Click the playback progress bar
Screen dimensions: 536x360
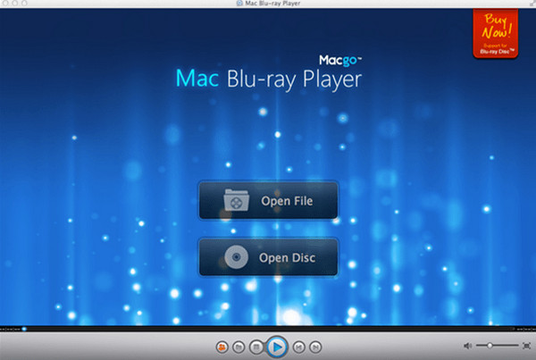268,329
